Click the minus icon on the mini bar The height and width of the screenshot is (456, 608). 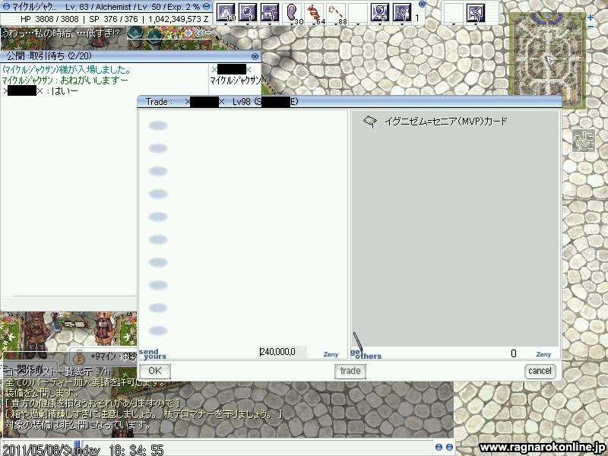click(207, 33)
